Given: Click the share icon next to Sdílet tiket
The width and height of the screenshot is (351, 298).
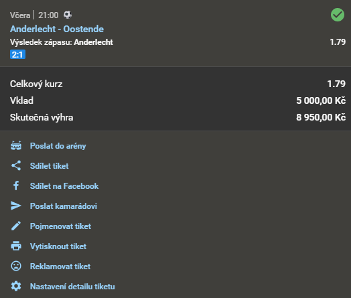Looking at the screenshot, I should pos(16,165).
